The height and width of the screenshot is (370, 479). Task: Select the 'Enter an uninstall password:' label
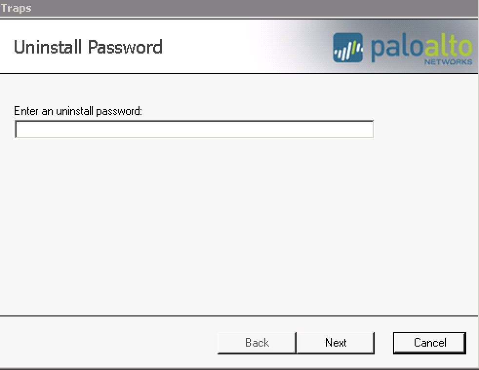click(x=78, y=111)
